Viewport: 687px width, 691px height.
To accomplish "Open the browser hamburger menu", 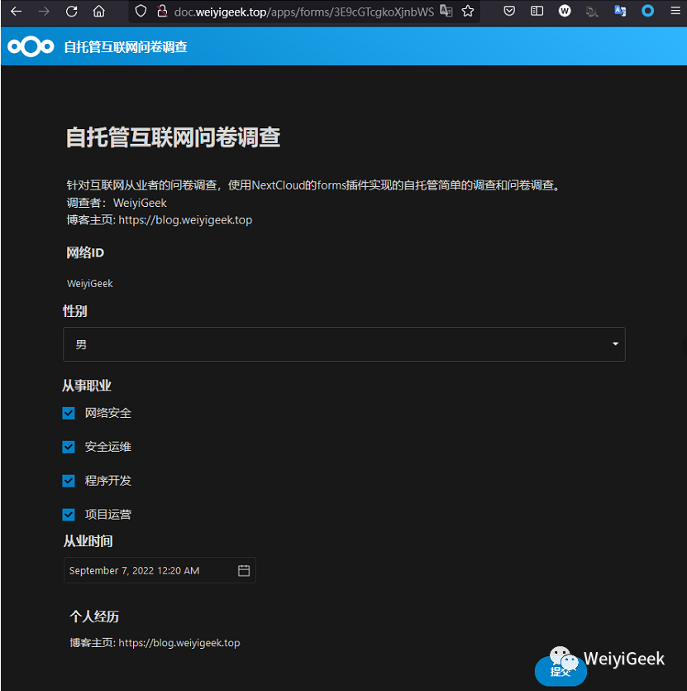I will point(675,11).
